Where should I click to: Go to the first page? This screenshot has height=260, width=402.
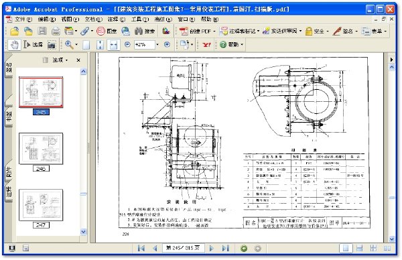tap(141, 248)
